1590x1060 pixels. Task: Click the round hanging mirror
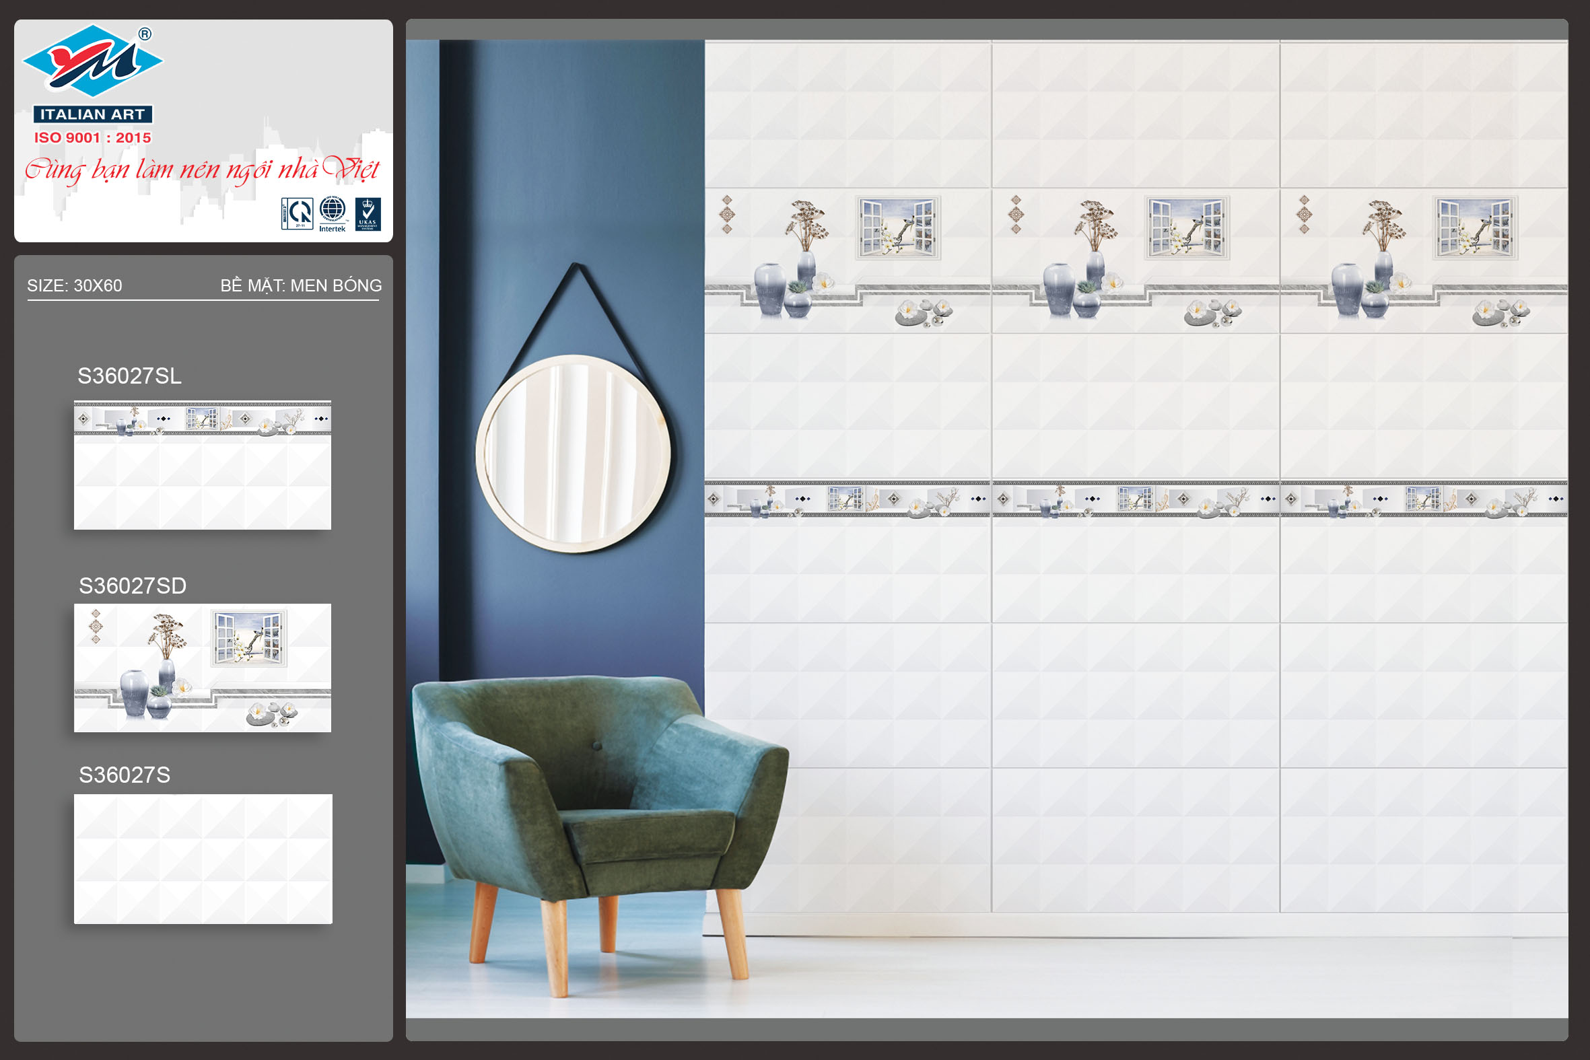(x=574, y=453)
